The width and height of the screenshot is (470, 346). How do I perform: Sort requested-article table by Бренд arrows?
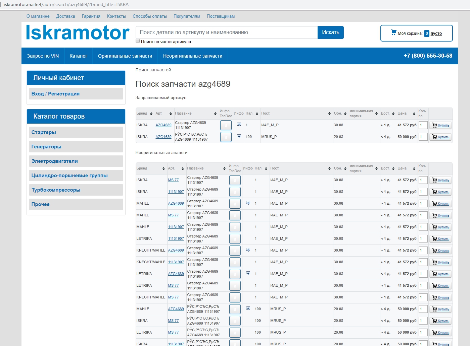pos(151,114)
